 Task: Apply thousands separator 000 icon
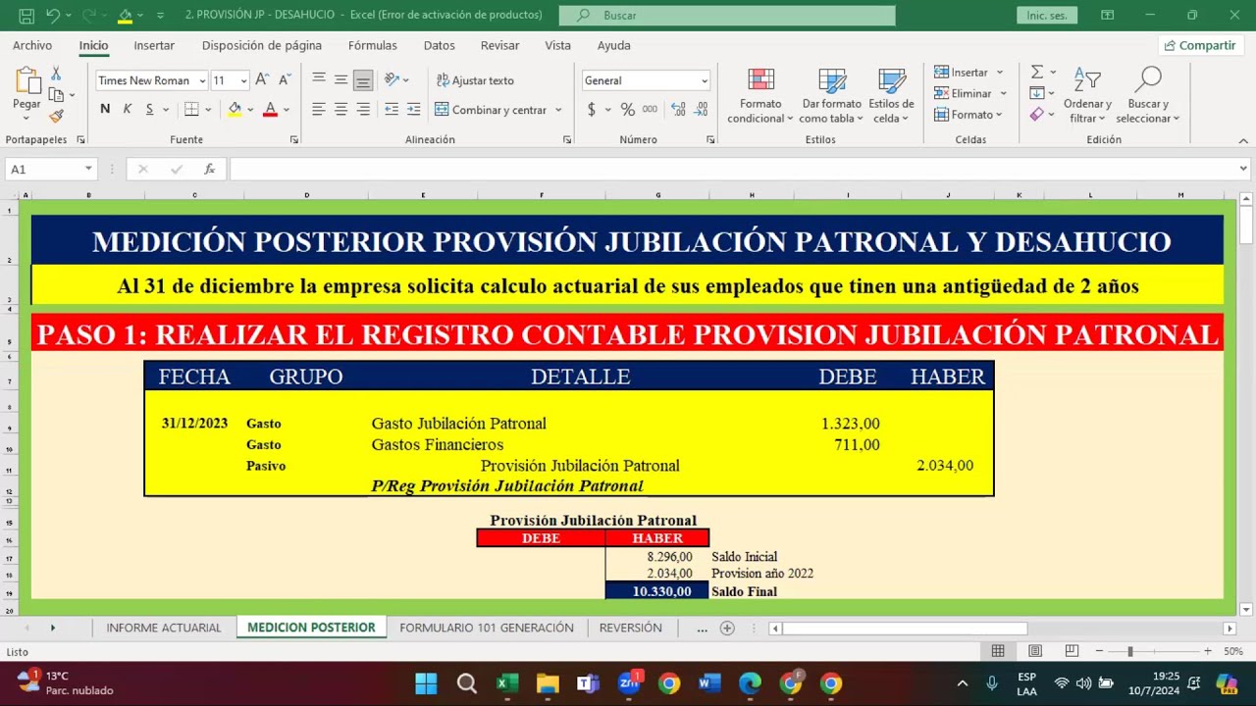pos(650,110)
